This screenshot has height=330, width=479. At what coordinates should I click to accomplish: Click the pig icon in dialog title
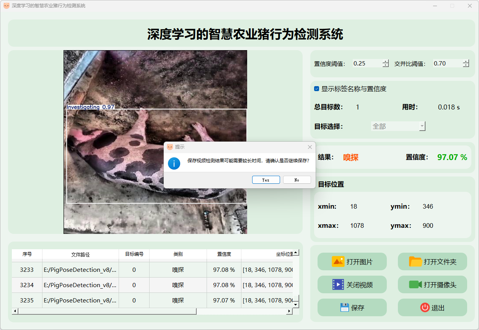[x=170, y=147]
